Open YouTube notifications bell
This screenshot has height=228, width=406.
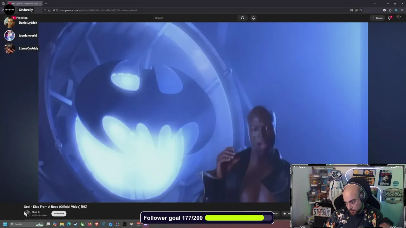click(x=390, y=18)
